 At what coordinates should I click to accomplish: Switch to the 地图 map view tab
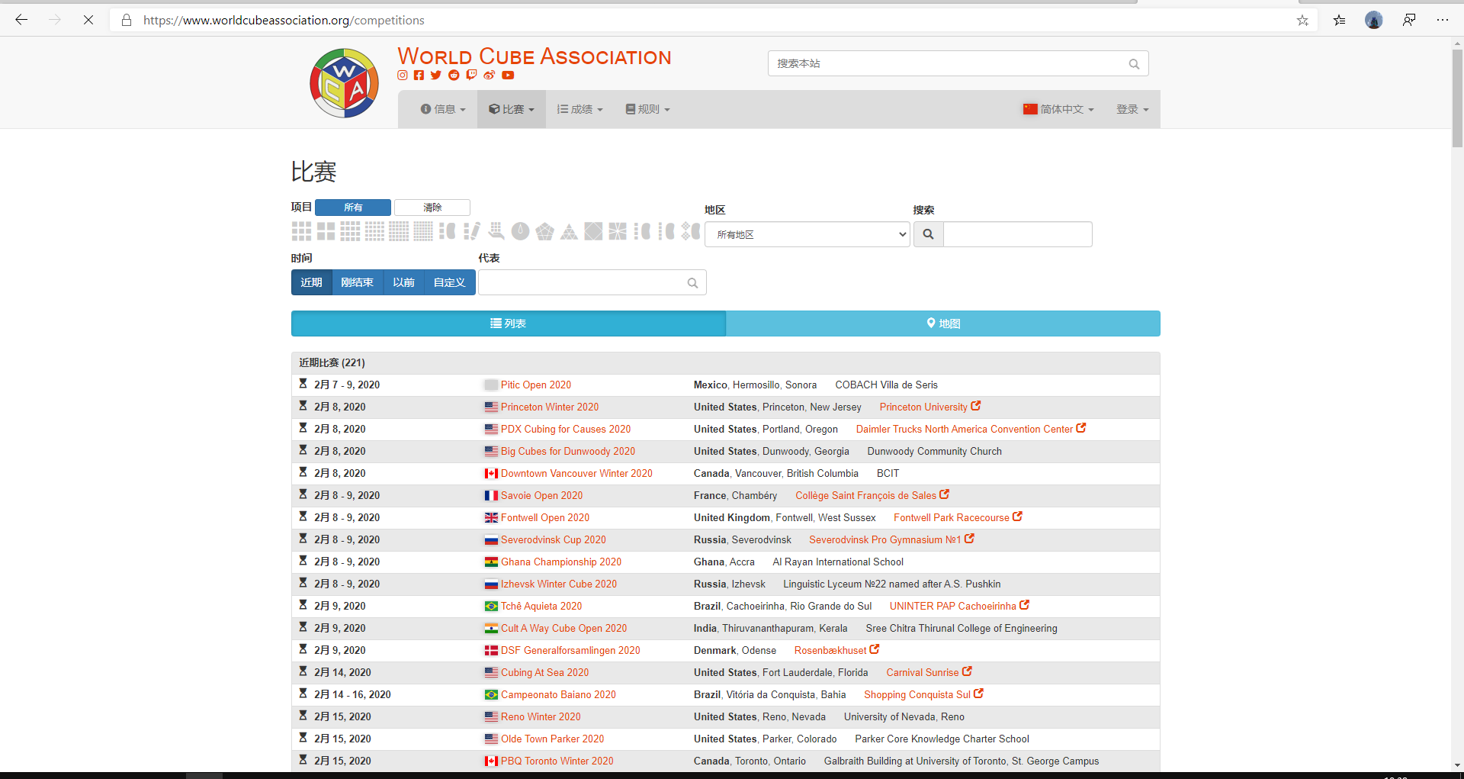tap(943, 324)
